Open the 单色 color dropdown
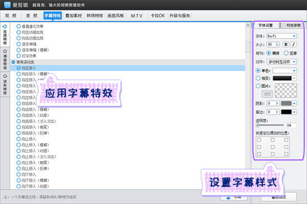 (x=285, y=70)
